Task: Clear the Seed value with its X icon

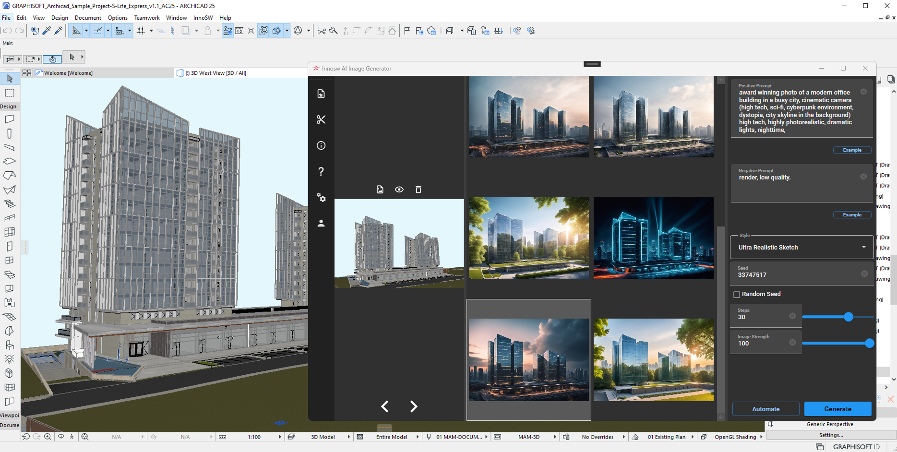Action: coord(864,274)
